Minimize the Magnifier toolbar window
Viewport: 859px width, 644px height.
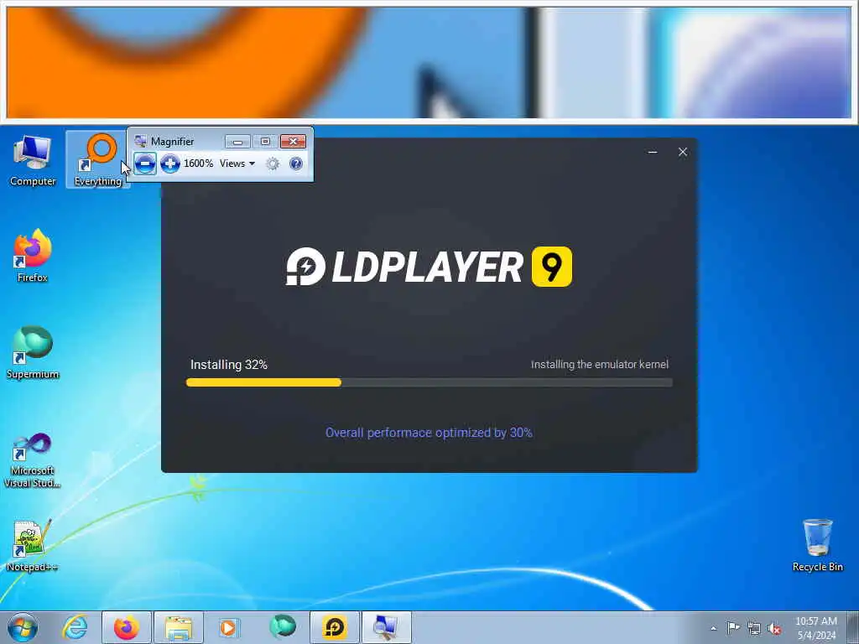pos(237,142)
